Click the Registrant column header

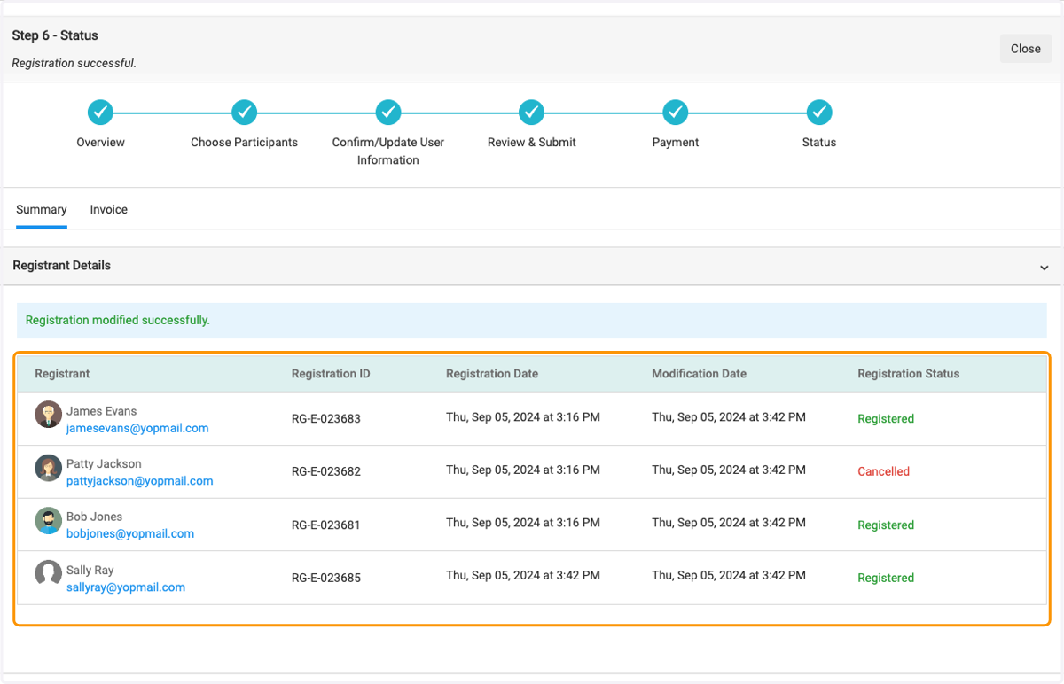point(62,374)
